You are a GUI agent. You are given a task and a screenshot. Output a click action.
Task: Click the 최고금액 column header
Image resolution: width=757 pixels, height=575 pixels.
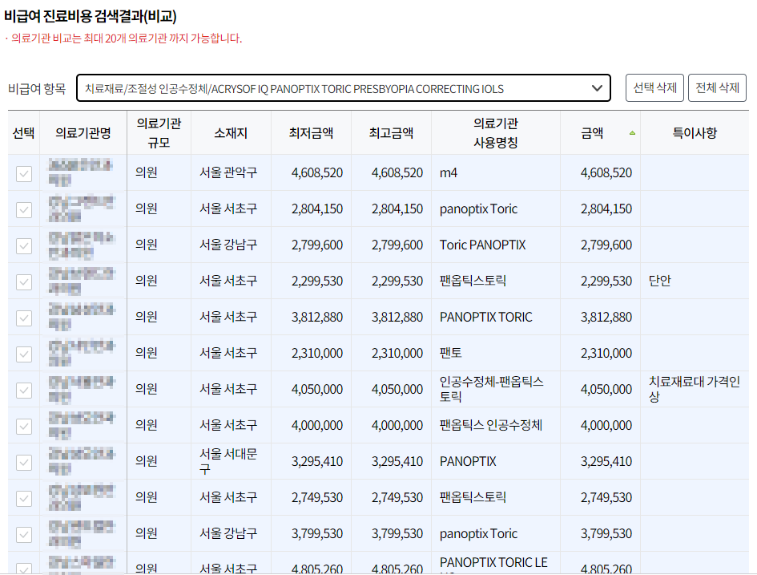click(x=391, y=133)
